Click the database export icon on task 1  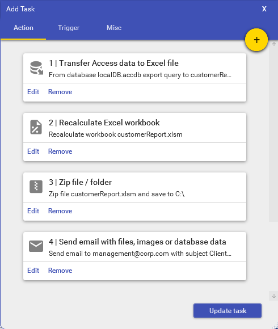pyautogui.click(x=36, y=68)
